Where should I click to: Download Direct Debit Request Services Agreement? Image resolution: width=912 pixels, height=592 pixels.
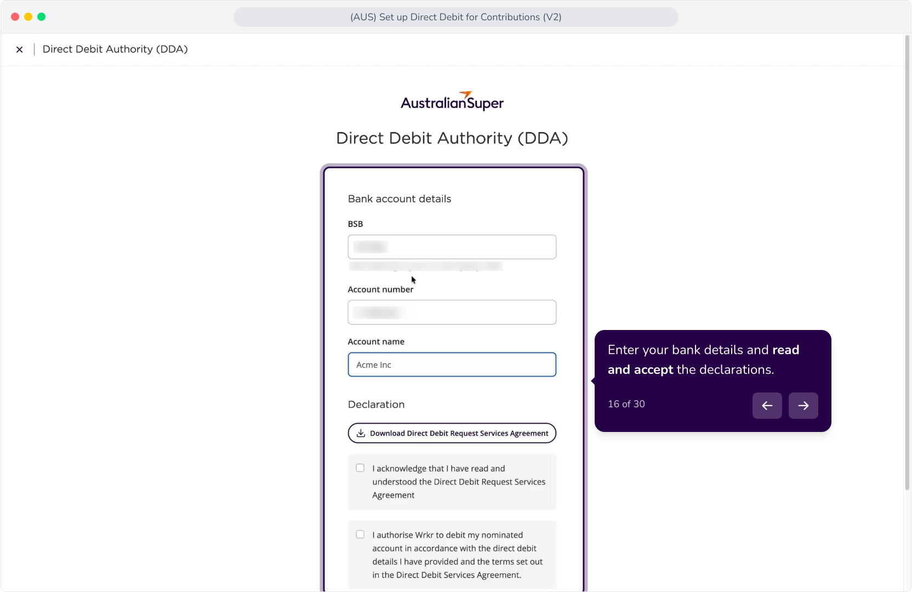pos(452,433)
